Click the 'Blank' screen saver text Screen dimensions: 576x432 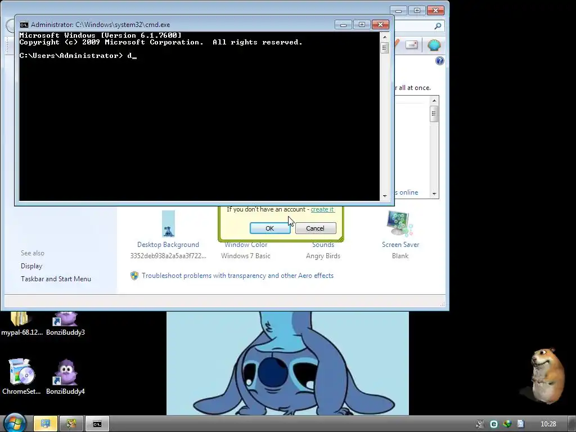click(400, 256)
